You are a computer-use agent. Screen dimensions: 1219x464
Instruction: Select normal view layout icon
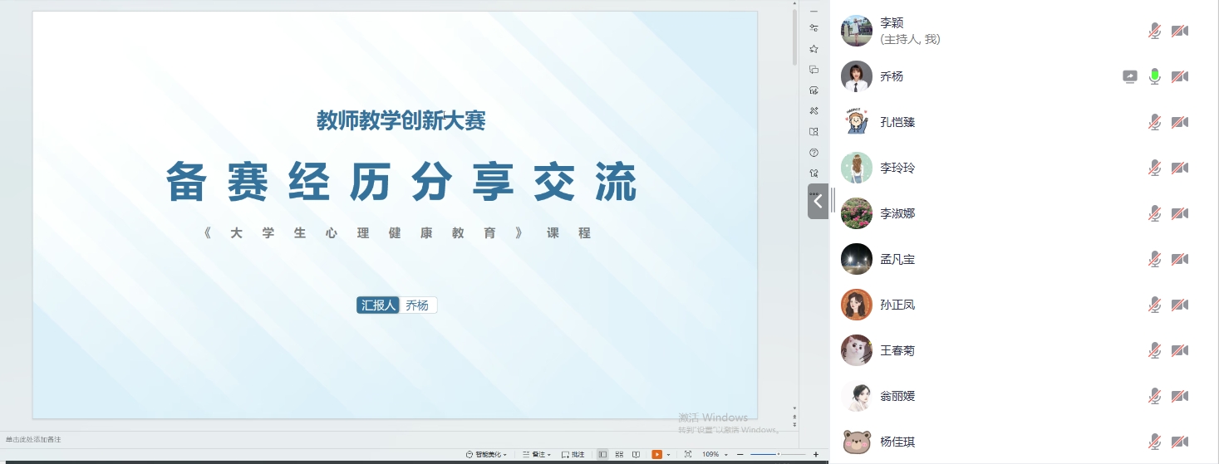[602, 455]
